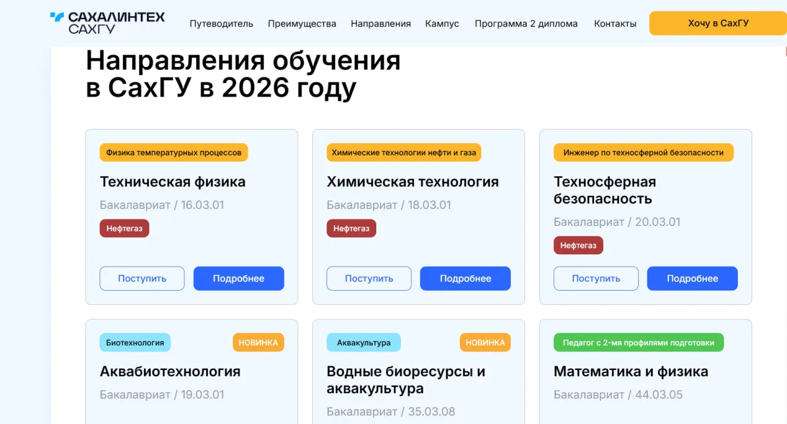Open Направления in the navigation bar
787x424 pixels.
[x=381, y=23]
